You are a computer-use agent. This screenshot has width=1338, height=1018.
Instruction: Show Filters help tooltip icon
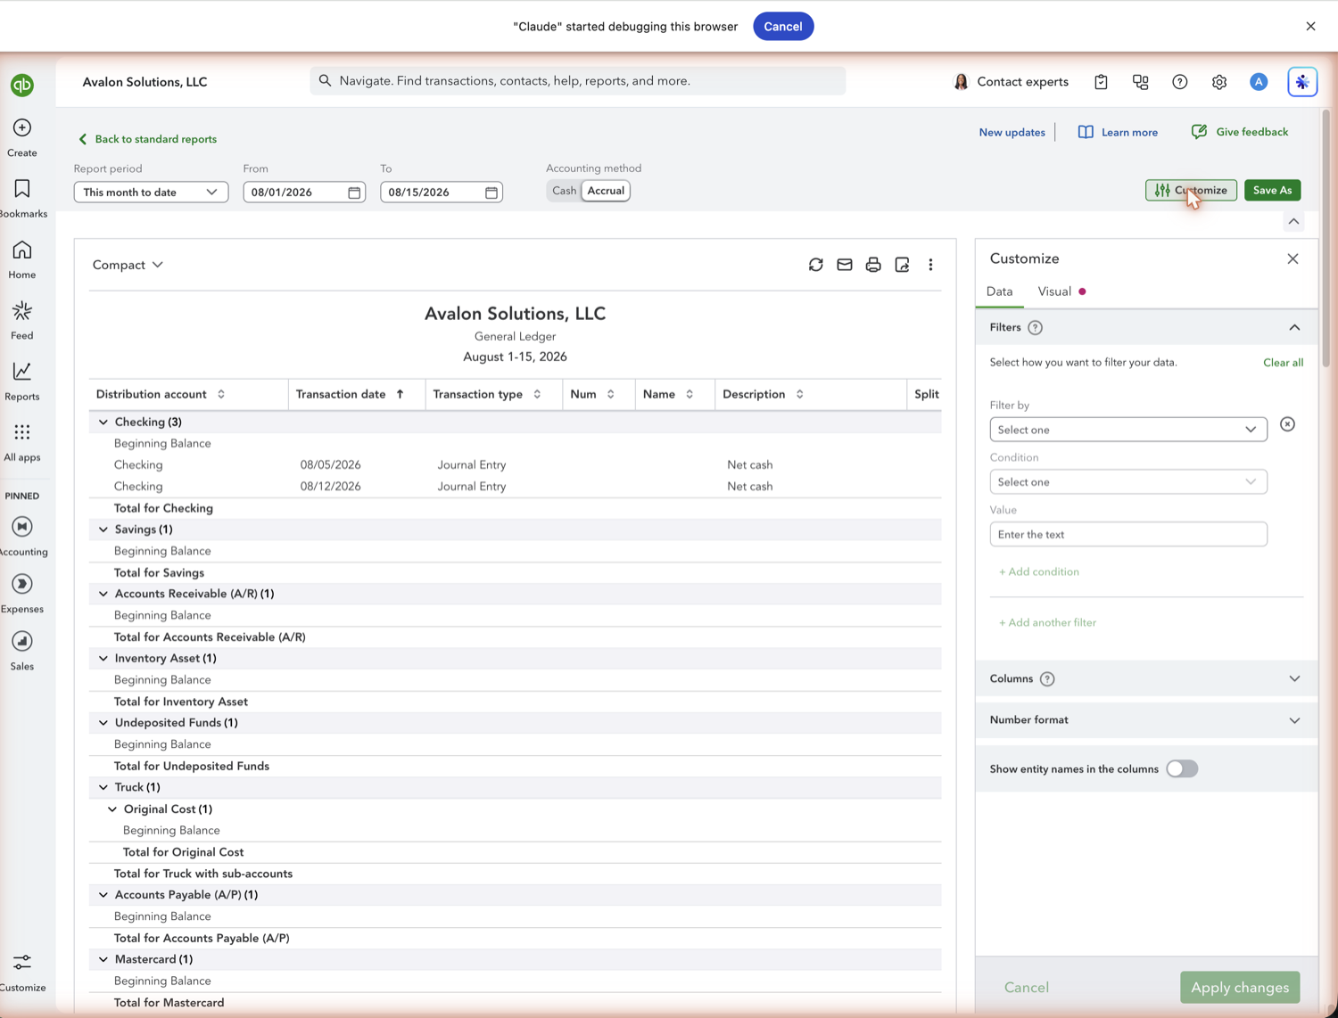[1036, 328]
